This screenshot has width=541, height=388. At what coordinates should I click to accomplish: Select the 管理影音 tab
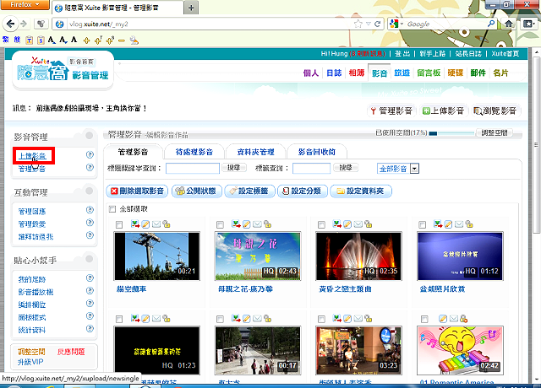pos(133,152)
